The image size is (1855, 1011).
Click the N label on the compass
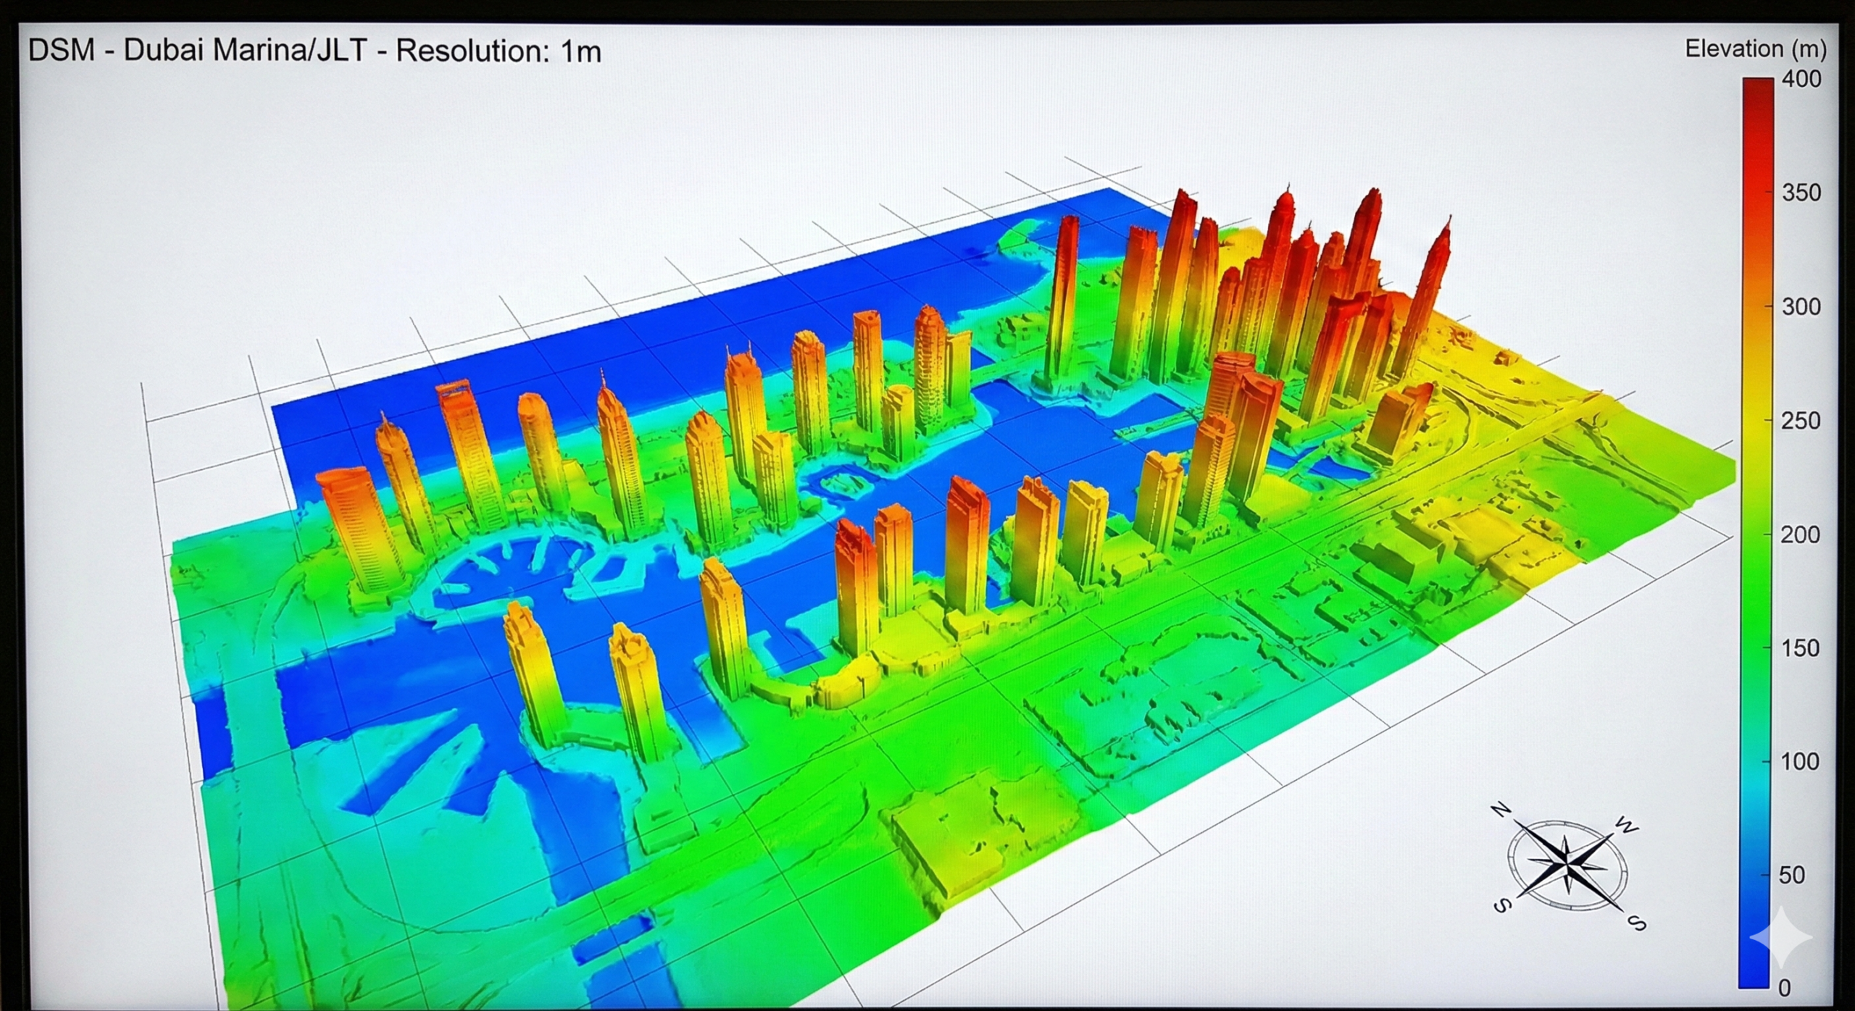[x=1501, y=809]
